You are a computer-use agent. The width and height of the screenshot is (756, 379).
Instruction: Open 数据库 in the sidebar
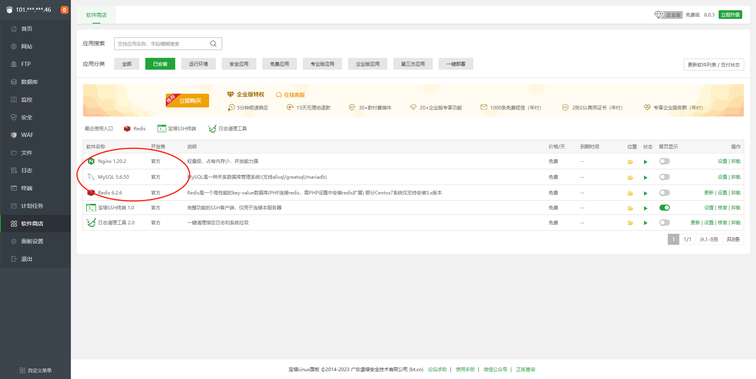click(30, 82)
